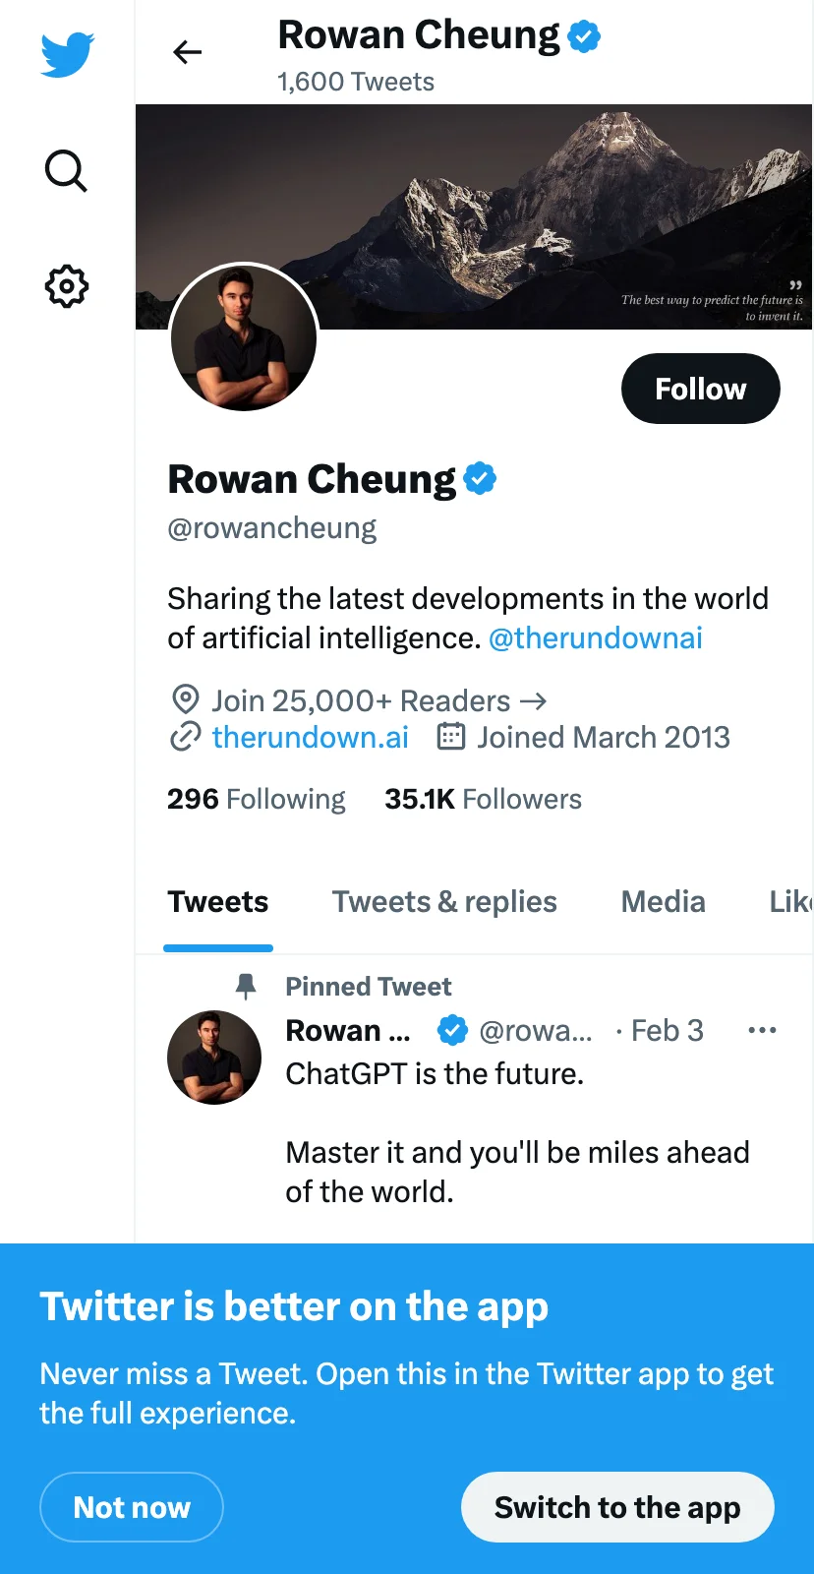Open settings via the gear icon
This screenshot has height=1574, width=814.
pos(67,286)
